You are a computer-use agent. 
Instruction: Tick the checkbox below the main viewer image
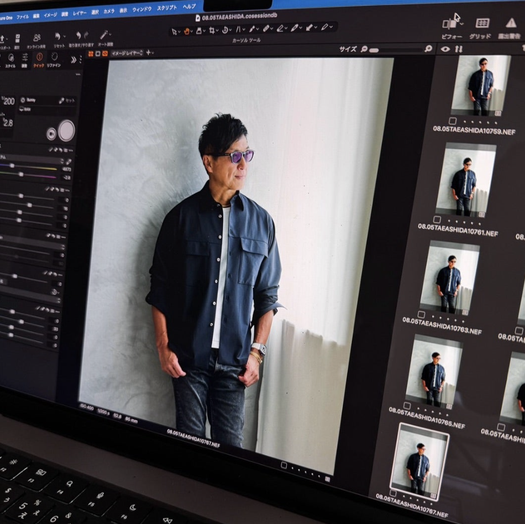283,465
